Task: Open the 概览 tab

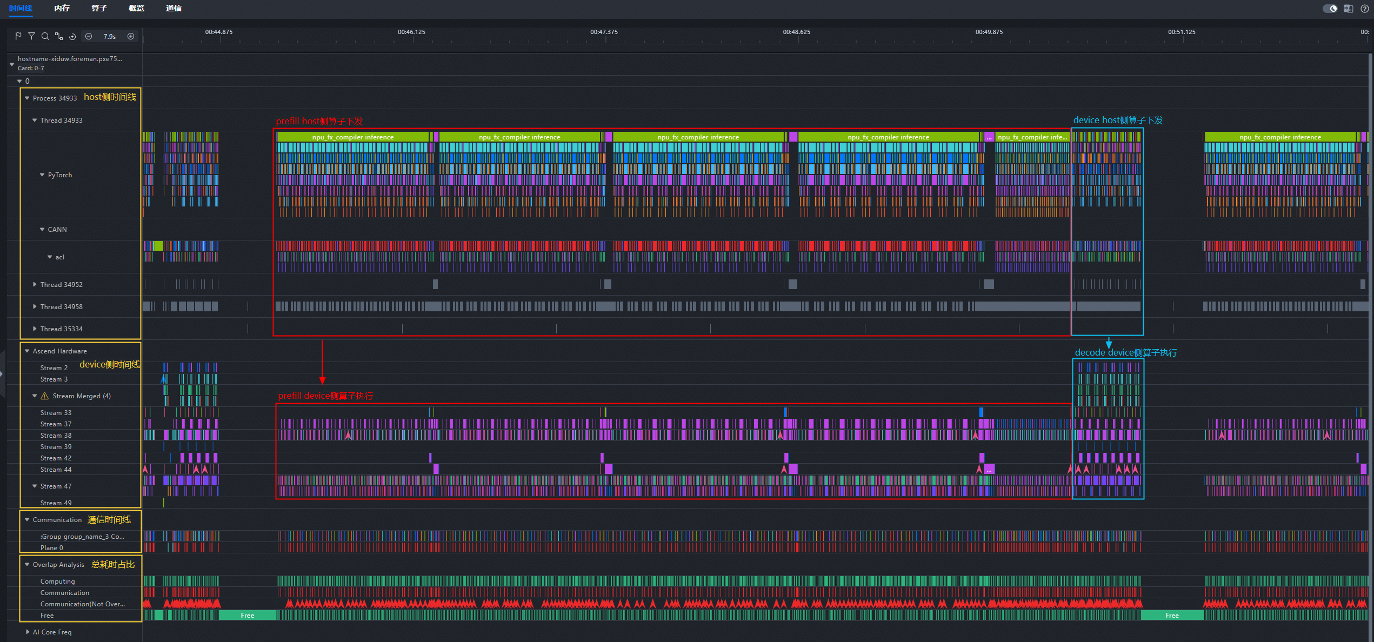Action: coord(137,9)
